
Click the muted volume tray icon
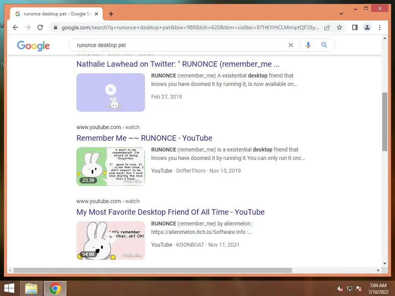(x=340, y=289)
